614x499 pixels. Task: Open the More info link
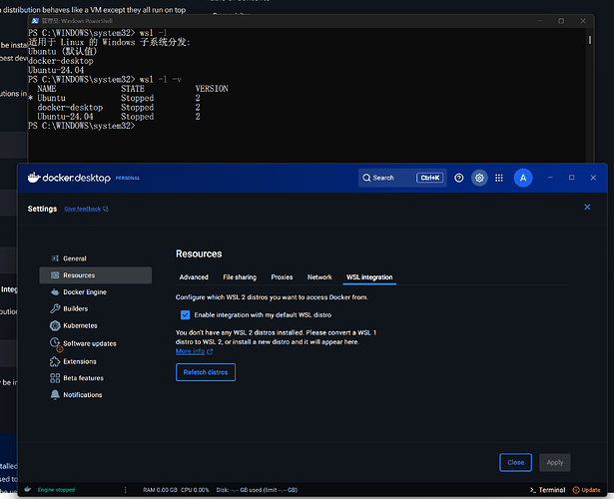click(x=190, y=351)
